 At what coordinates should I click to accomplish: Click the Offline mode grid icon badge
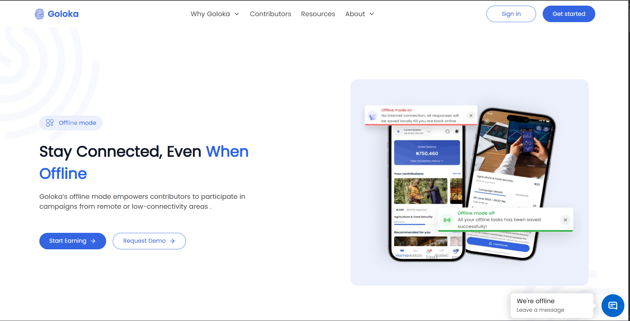[50, 123]
